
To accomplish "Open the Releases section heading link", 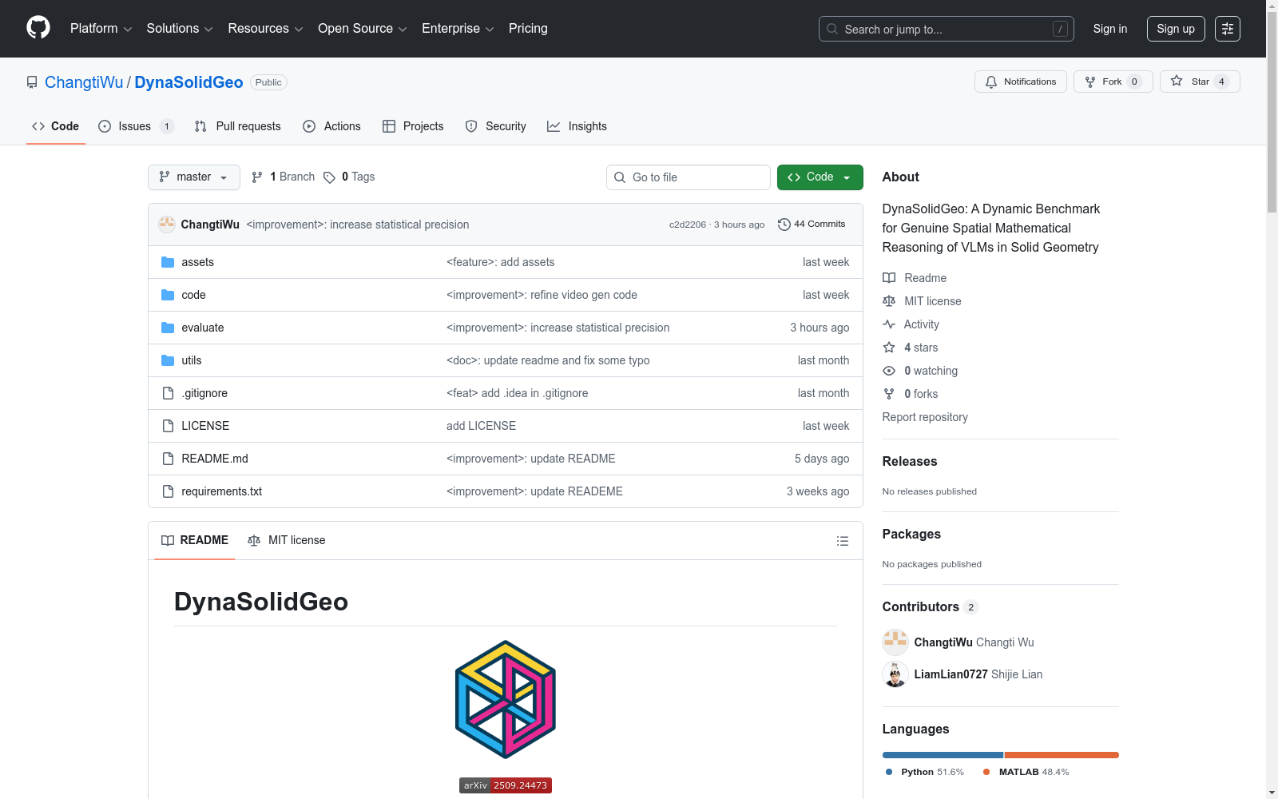I will (x=910, y=462).
